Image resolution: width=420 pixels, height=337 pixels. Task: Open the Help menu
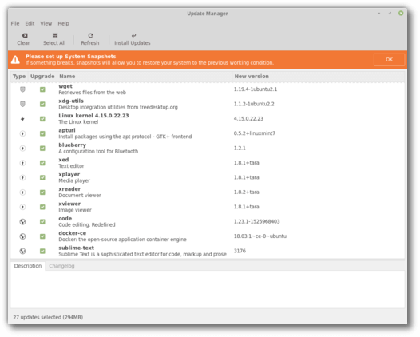point(64,24)
